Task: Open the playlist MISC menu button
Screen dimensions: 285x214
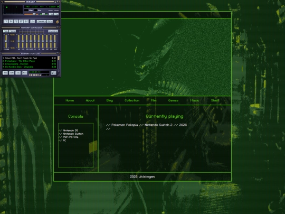Action: pos(24,73)
